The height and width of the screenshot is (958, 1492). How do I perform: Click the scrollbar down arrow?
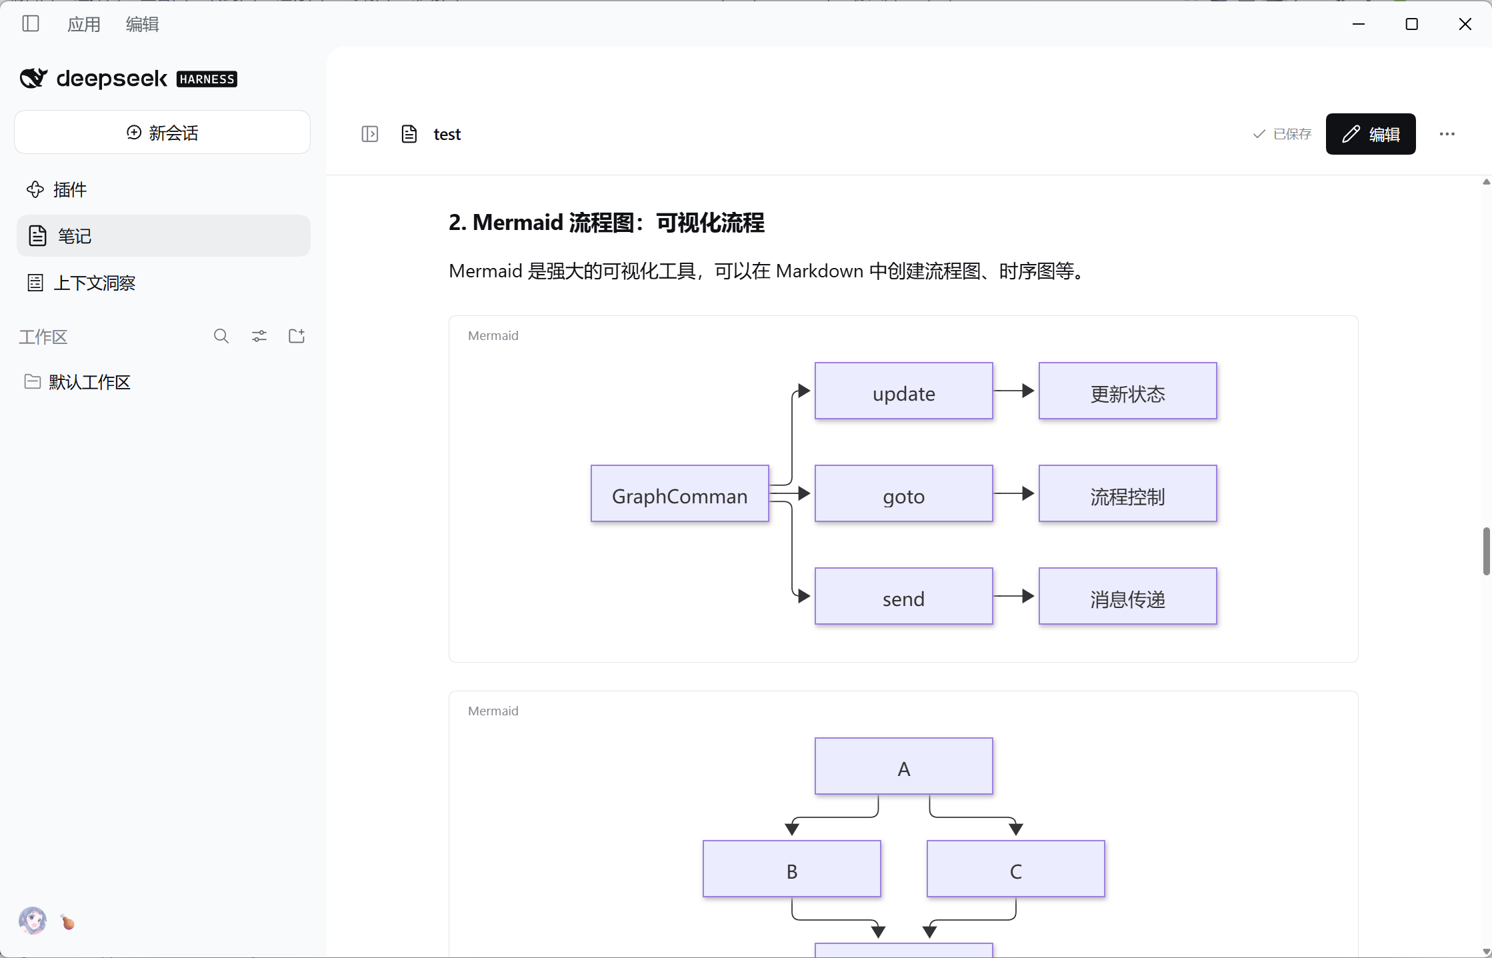[x=1486, y=951]
